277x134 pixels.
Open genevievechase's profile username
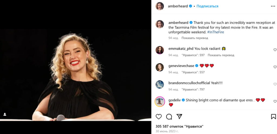181,66
